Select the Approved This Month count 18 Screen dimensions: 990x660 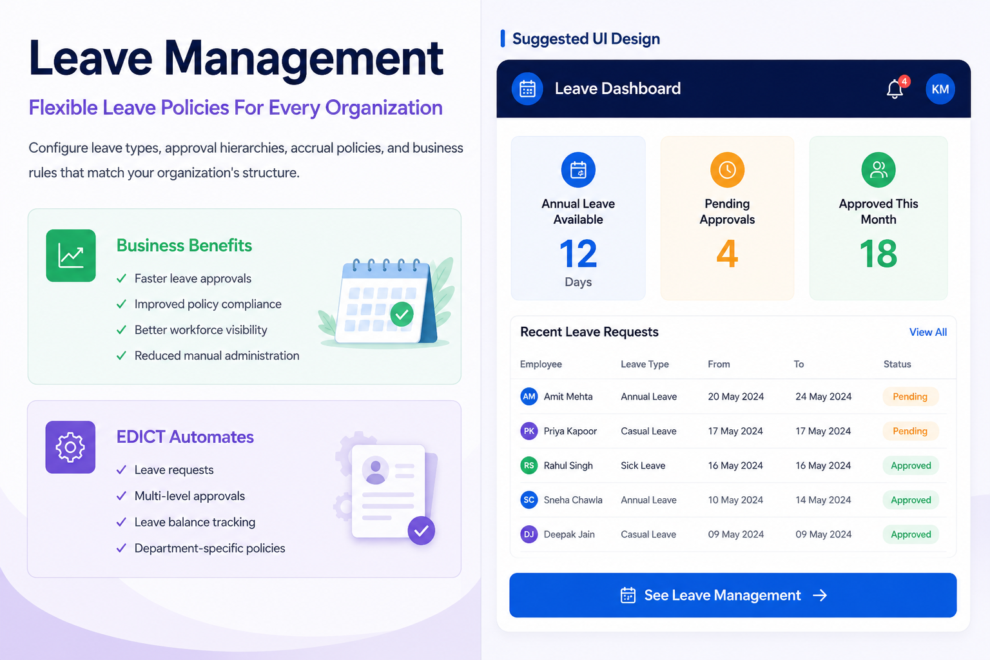[x=878, y=254]
